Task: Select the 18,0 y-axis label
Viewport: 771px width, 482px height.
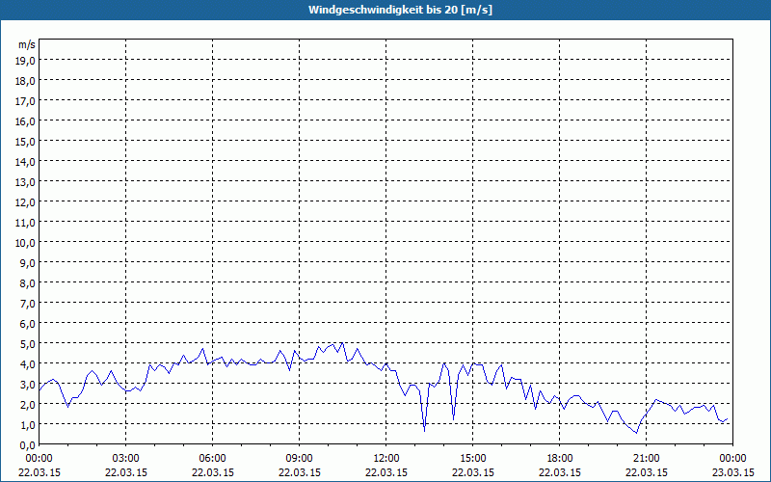Action: click(25, 81)
